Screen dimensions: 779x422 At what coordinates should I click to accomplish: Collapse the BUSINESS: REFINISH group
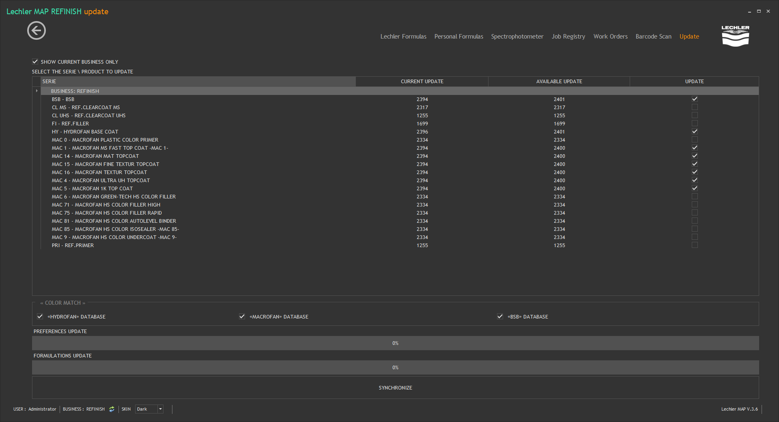click(37, 91)
